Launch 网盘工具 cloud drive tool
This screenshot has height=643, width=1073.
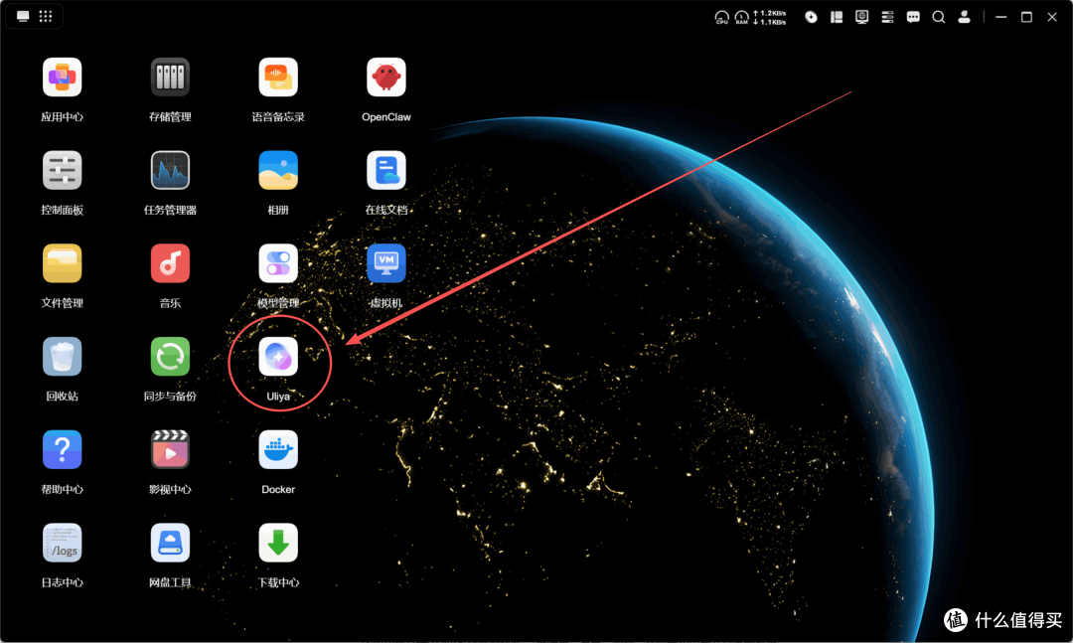tap(171, 543)
